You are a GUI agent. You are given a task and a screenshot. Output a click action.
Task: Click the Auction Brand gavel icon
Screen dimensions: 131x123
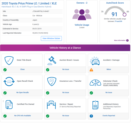point(52,61)
